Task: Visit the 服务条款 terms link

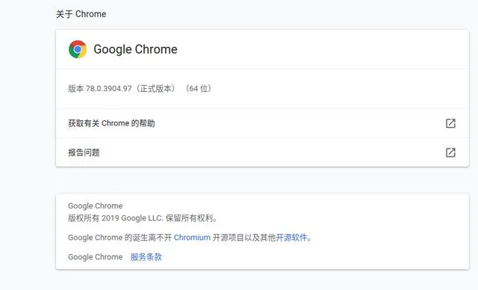Action: click(x=146, y=257)
